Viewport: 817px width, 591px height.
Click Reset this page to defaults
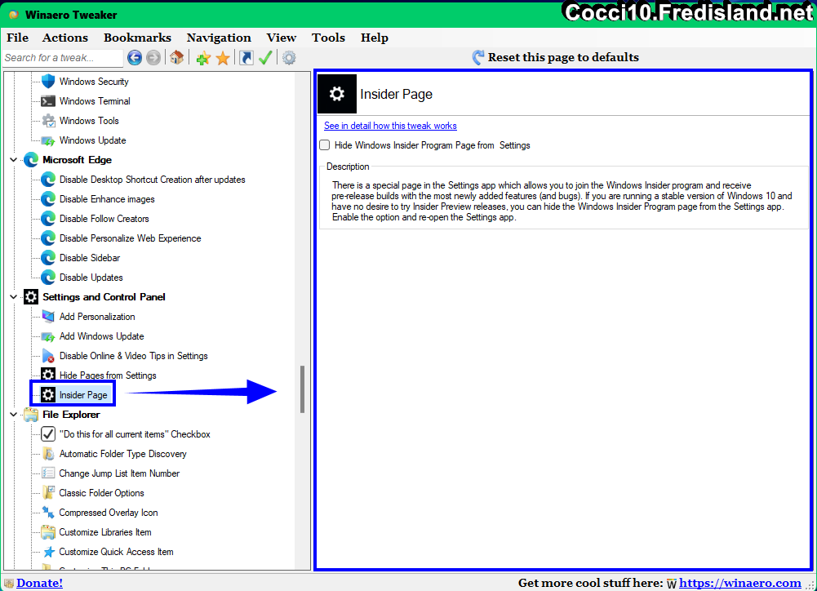click(x=556, y=57)
